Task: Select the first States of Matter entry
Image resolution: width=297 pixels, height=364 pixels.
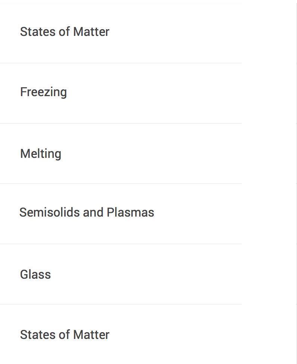Action: point(65,32)
